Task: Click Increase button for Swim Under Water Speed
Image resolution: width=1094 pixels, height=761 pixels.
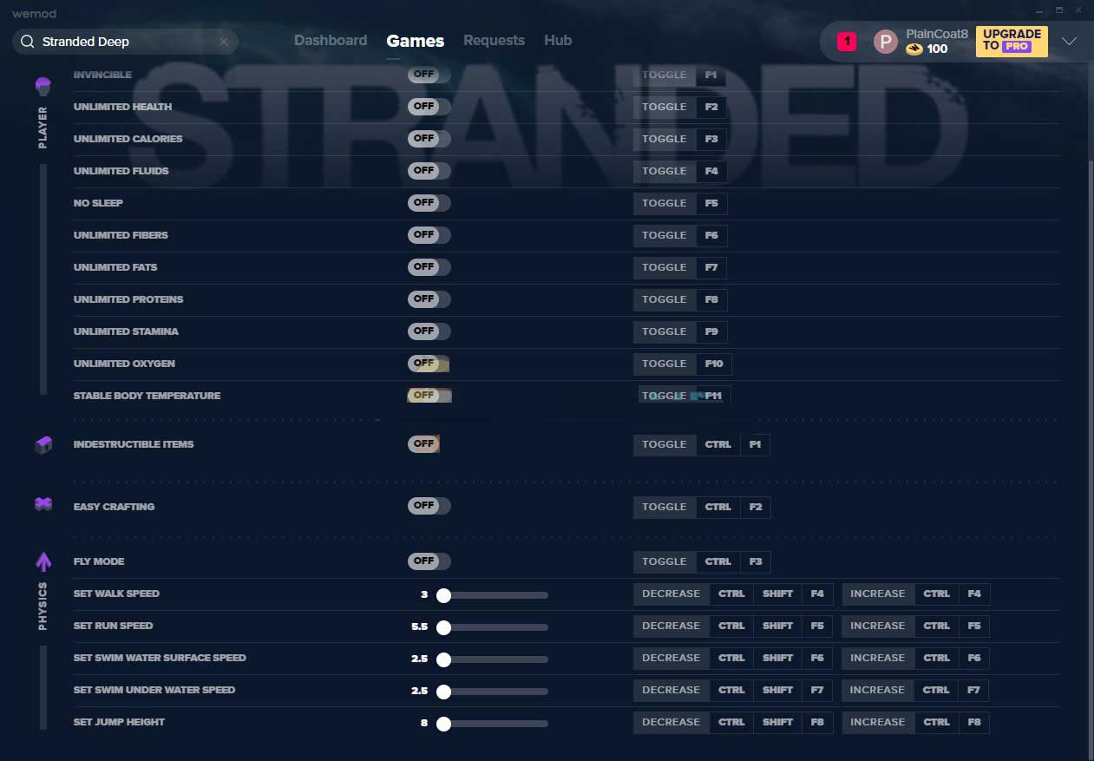Action: tap(878, 690)
